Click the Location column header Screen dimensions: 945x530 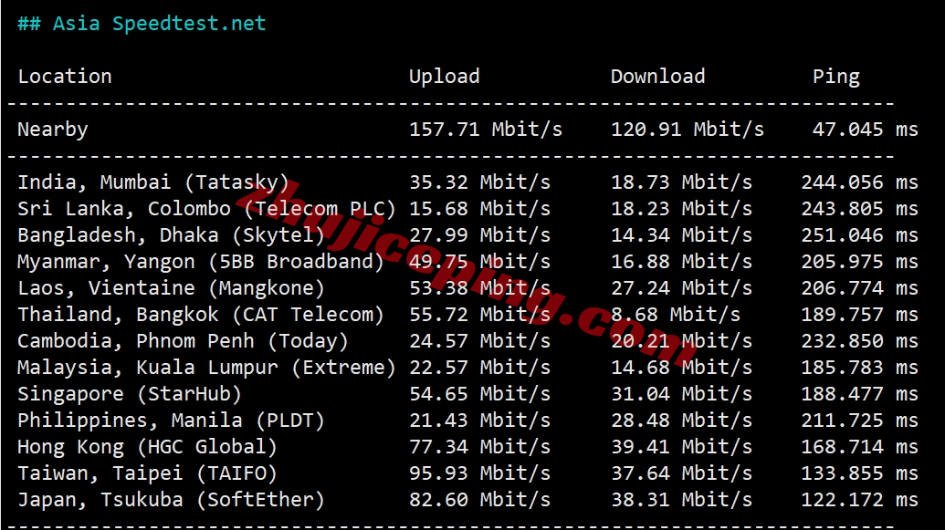pos(65,77)
